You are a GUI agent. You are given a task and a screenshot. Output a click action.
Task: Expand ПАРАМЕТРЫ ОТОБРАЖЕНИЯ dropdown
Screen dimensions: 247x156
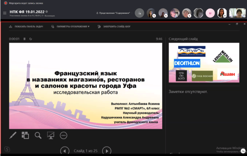pyautogui.click(x=70, y=27)
